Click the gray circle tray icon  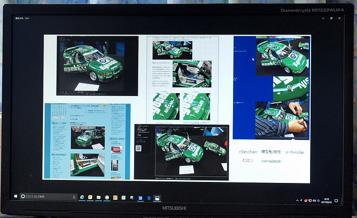point(318,201)
